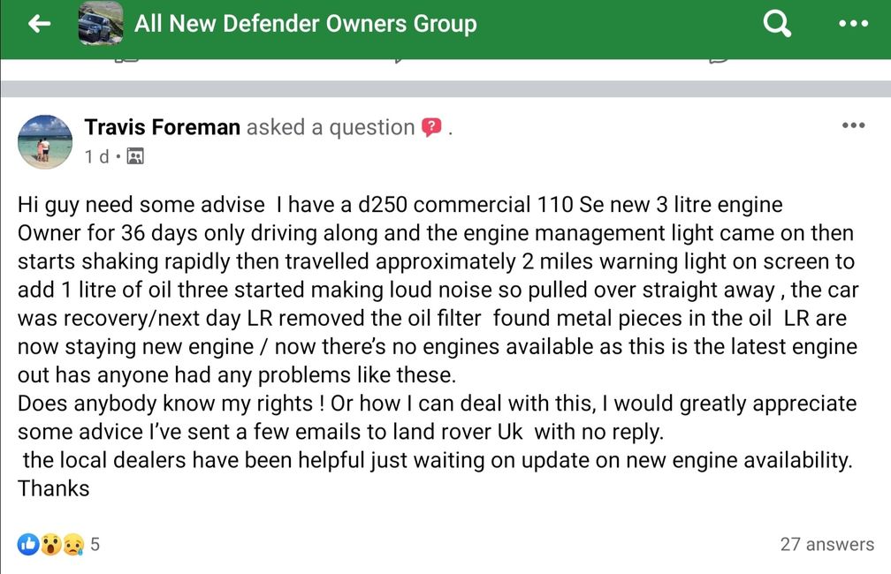The image size is (891, 574).
Task: Open Travis Foreman's profile name link
Action: [162, 127]
